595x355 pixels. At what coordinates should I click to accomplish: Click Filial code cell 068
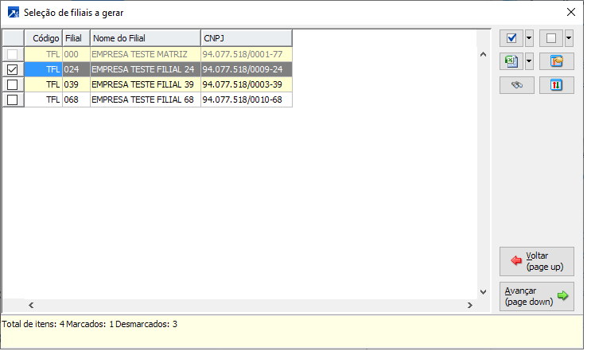76,99
